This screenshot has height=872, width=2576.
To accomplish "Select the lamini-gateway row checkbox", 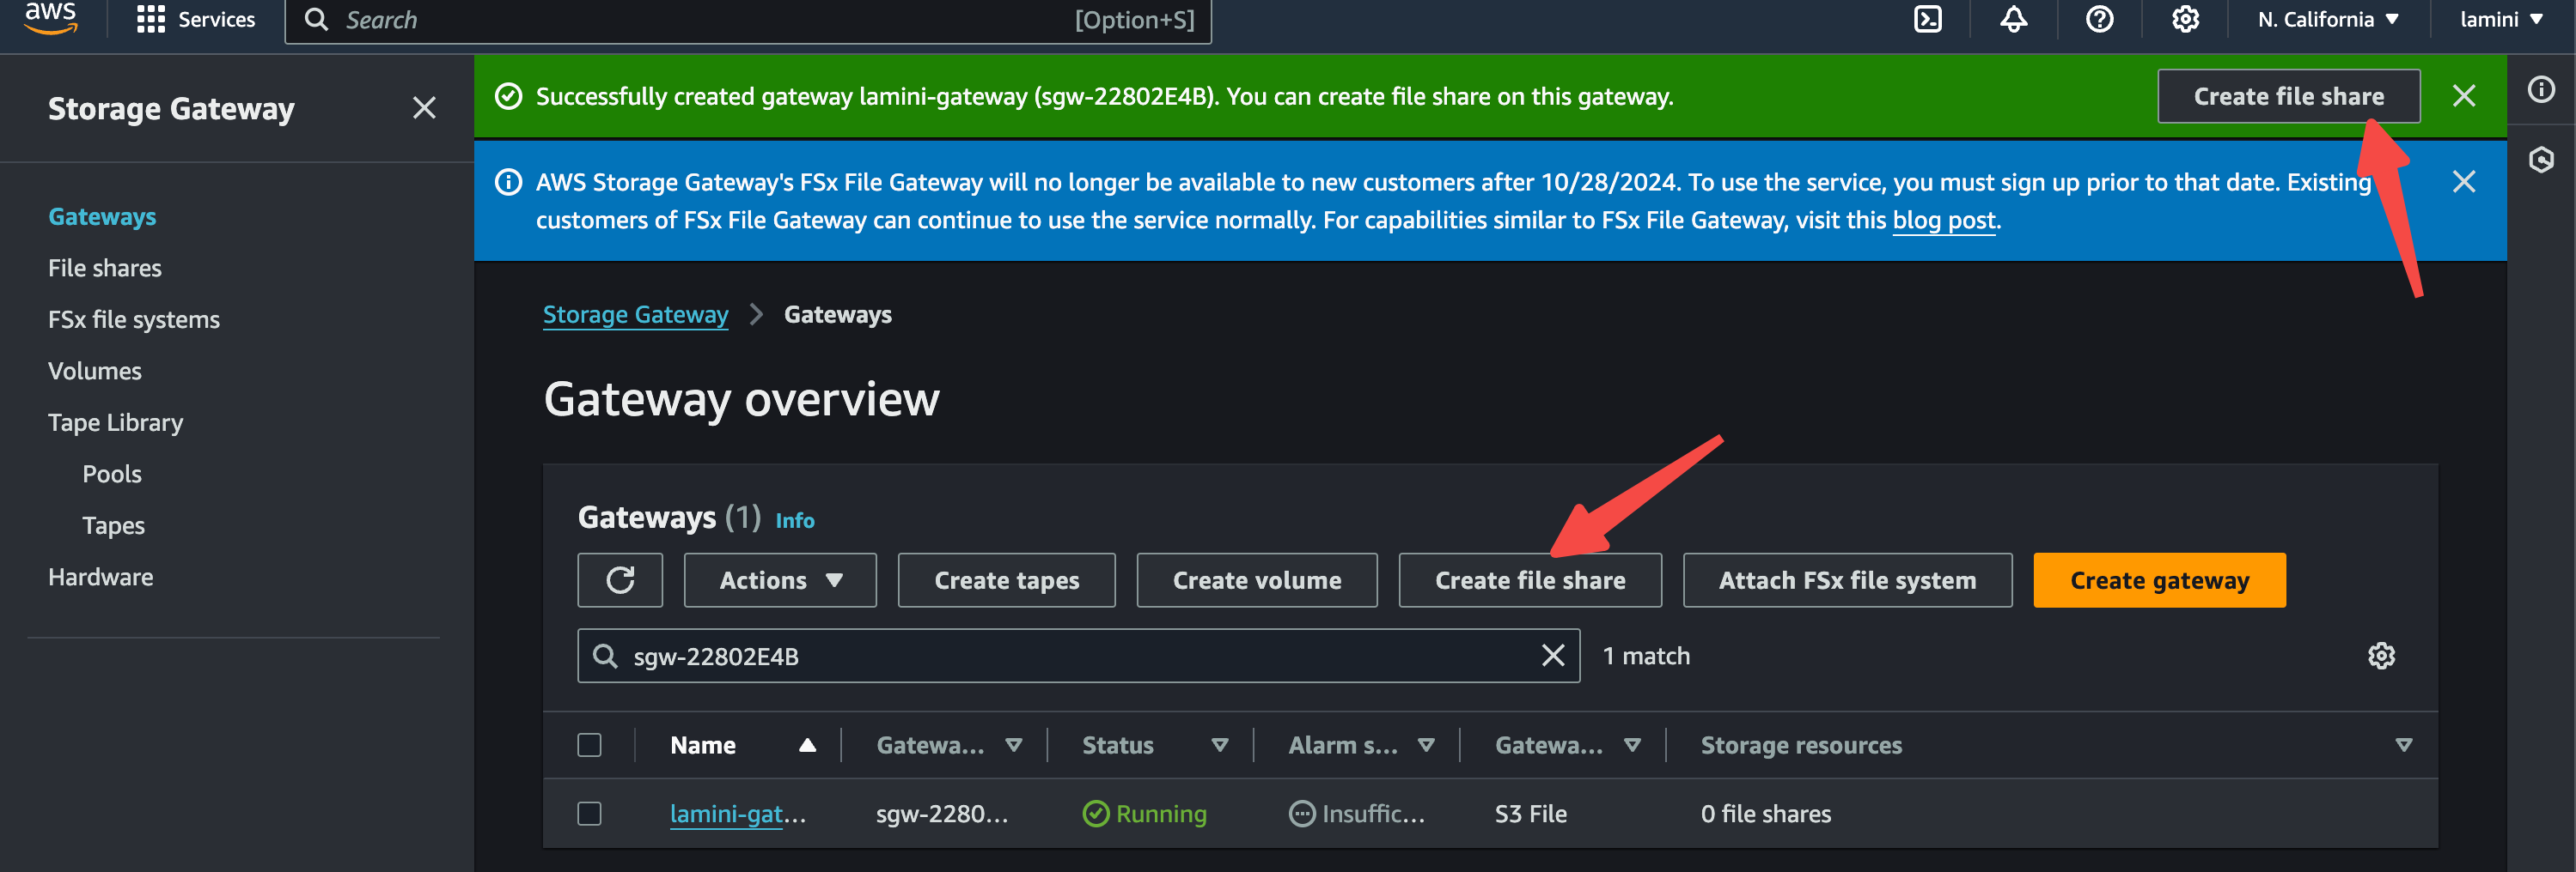I will [x=590, y=814].
